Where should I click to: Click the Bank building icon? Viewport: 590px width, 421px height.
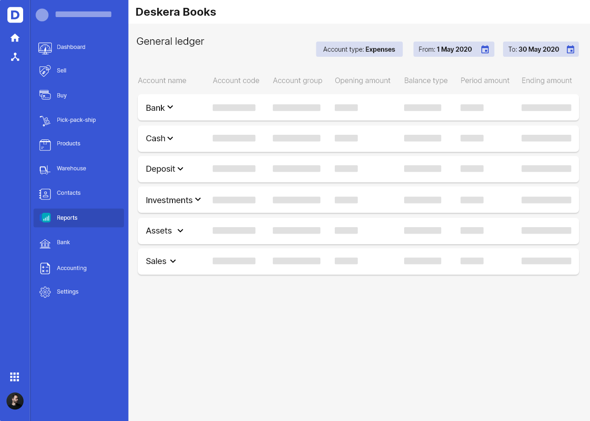click(x=45, y=243)
